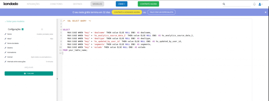This screenshot has height=101, width=269.
Task: Click the Criar + button
Action: (122, 4)
